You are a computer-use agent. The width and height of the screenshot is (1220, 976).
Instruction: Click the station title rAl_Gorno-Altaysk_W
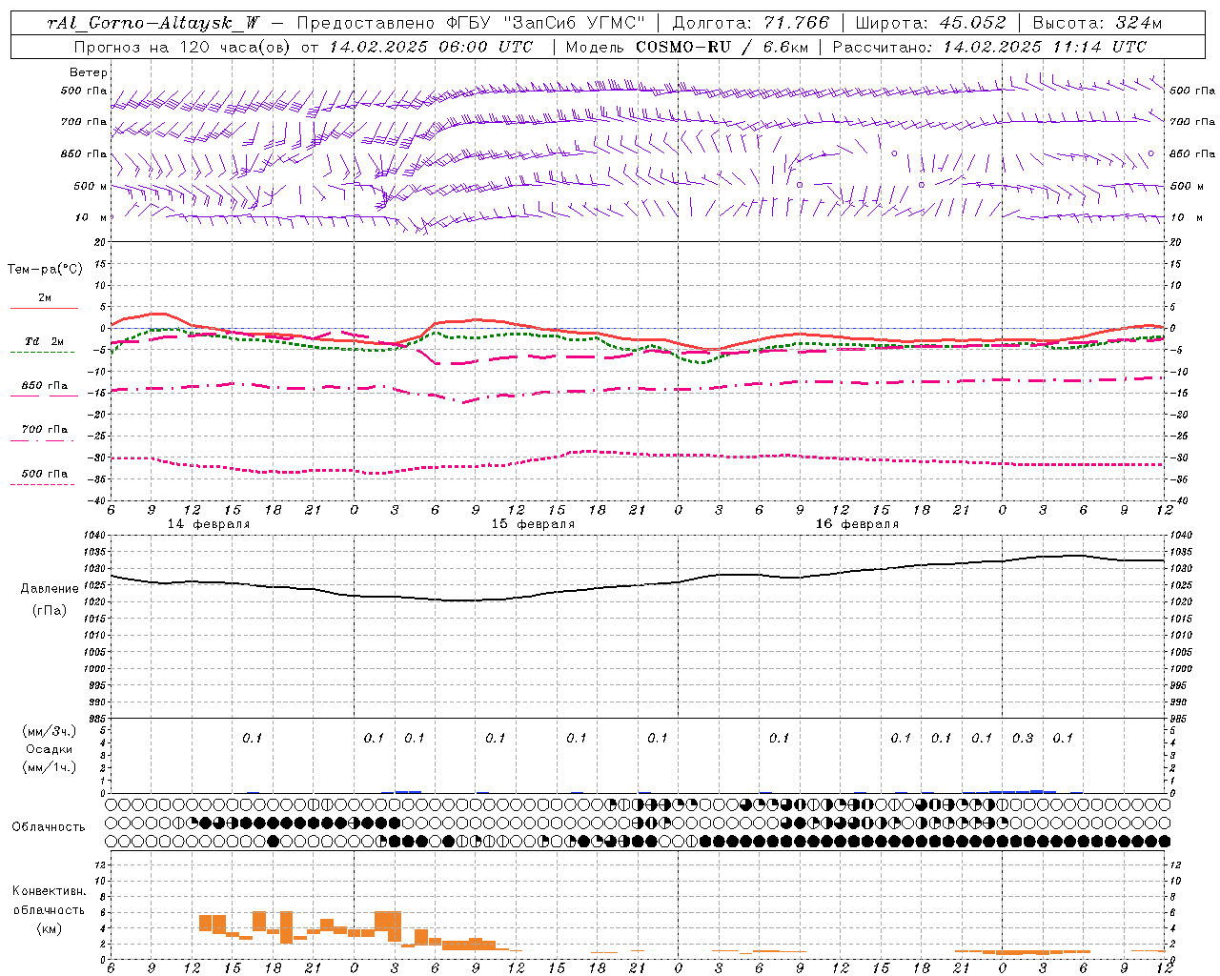(155, 23)
